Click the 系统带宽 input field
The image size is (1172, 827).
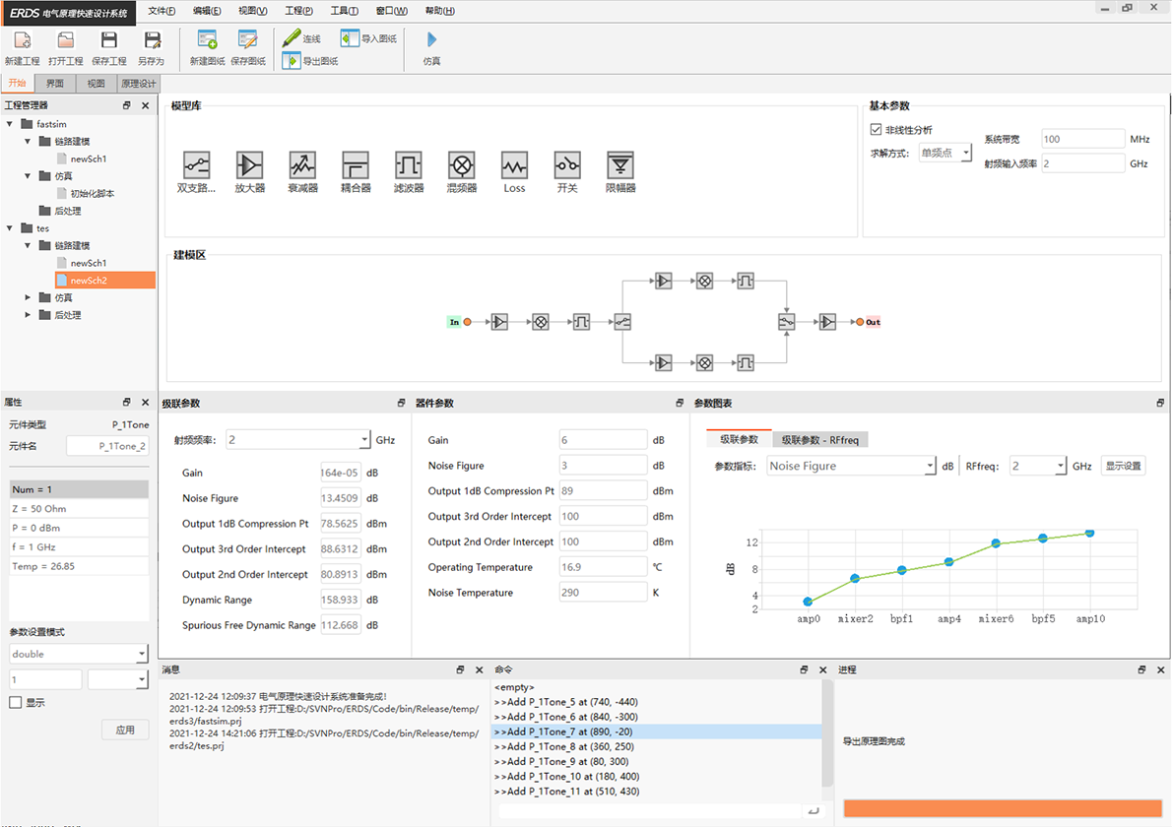coord(1081,139)
